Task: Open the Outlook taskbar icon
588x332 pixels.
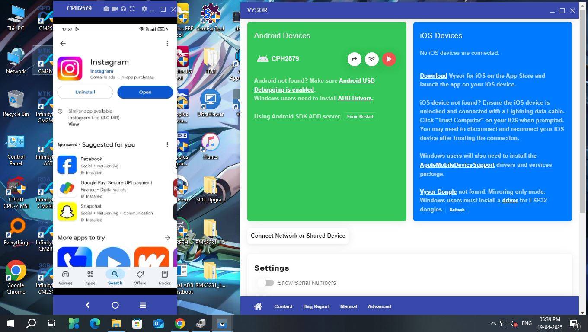Action: click(158, 323)
